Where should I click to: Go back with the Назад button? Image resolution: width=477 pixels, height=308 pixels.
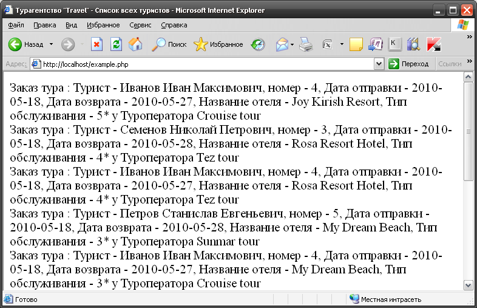(x=25, y=44)
